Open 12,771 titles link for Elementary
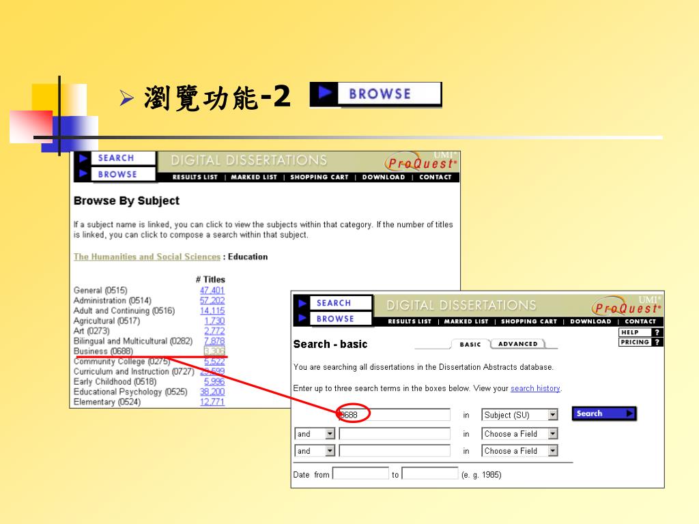699x524 pixels. pyautogui.click(x=212, y=402)
